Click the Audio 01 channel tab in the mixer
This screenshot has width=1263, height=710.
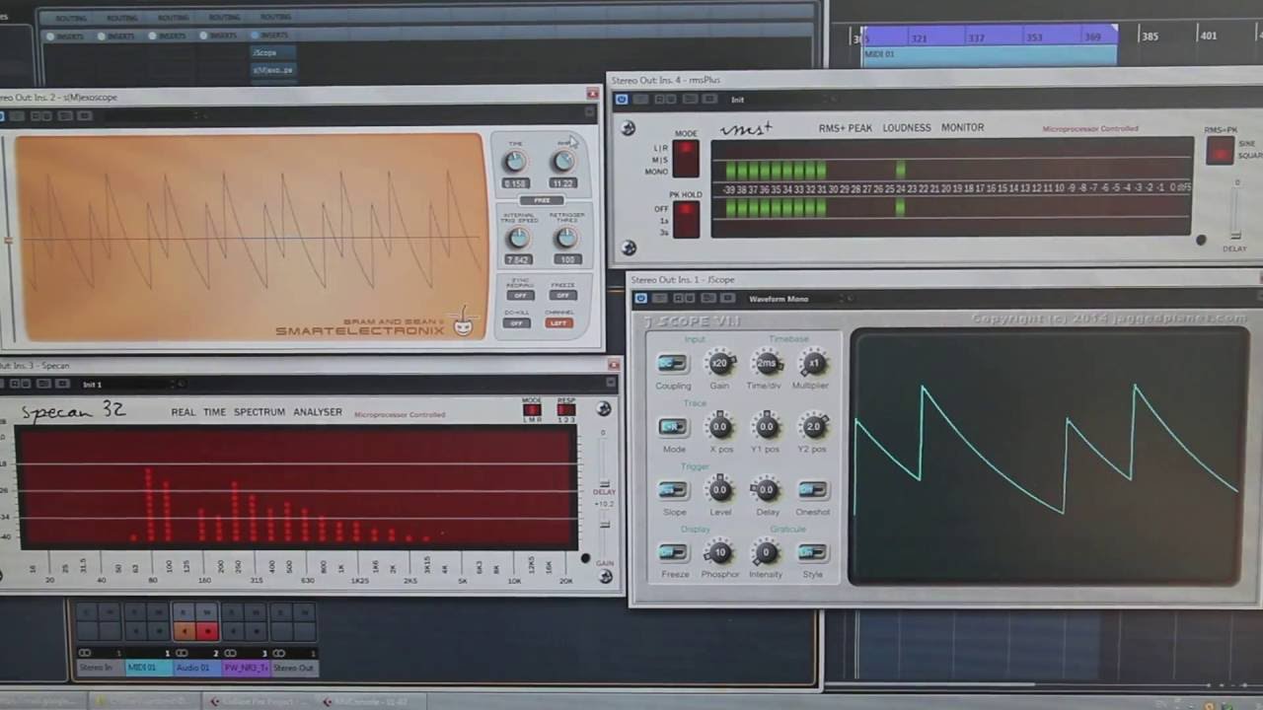tap(196, 668)
